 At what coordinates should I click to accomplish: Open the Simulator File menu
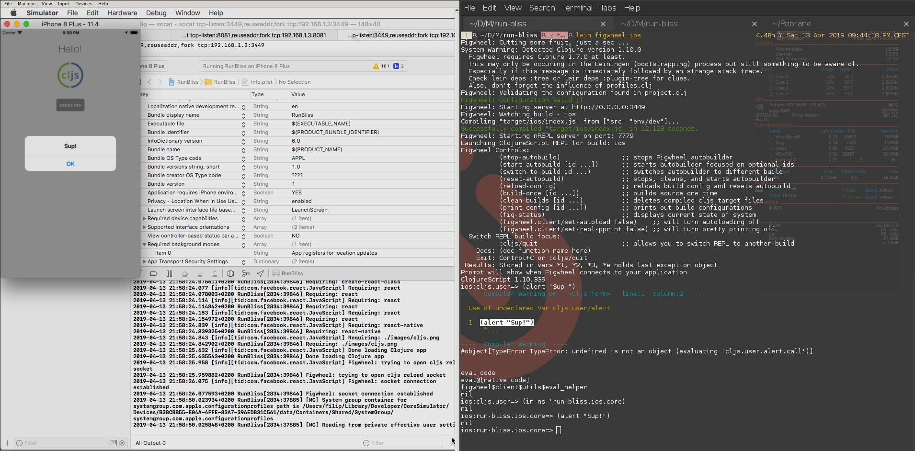coord(72,13)
